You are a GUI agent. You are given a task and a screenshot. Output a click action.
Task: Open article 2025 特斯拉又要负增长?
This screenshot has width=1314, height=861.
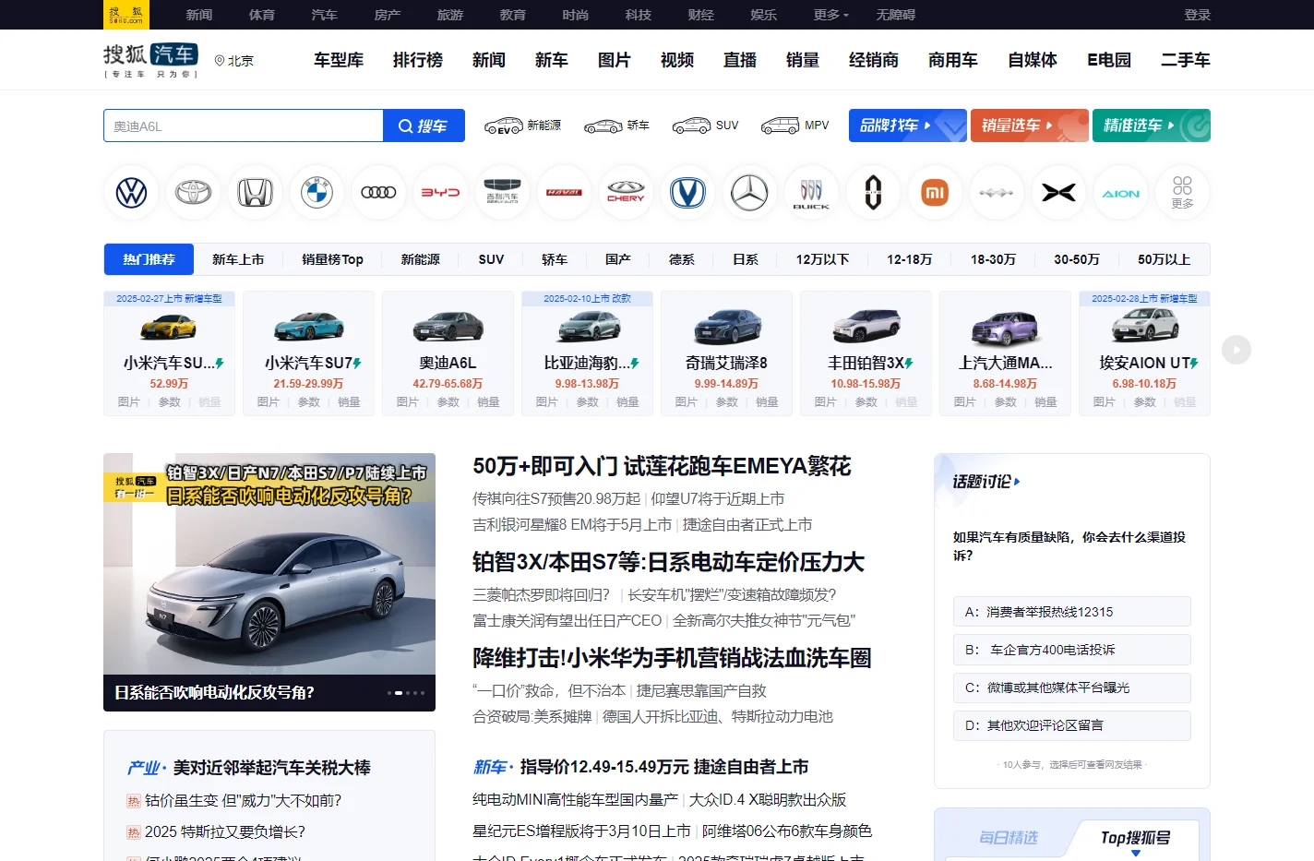(x=225, y=832)
